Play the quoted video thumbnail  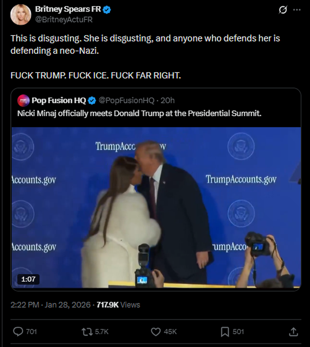[x=156, y=207]
